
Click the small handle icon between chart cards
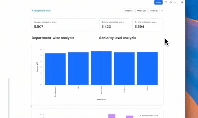(31, 107)
